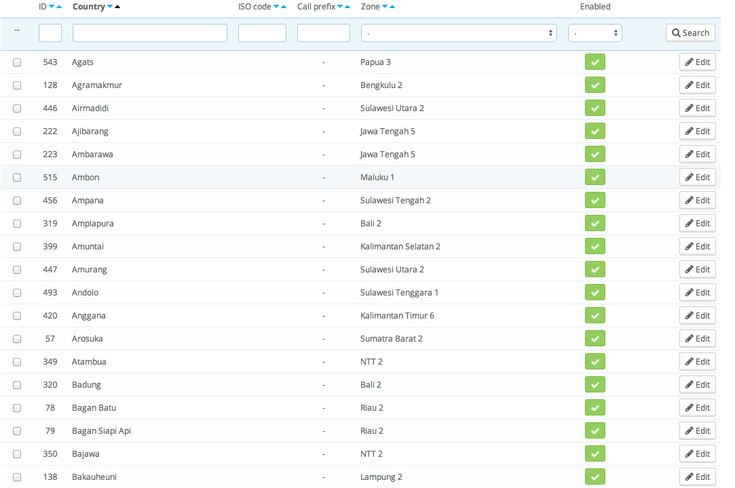Edit the Bajawa entry
The width and height of the screenshot is (735, 488).
tap(698, 453)
